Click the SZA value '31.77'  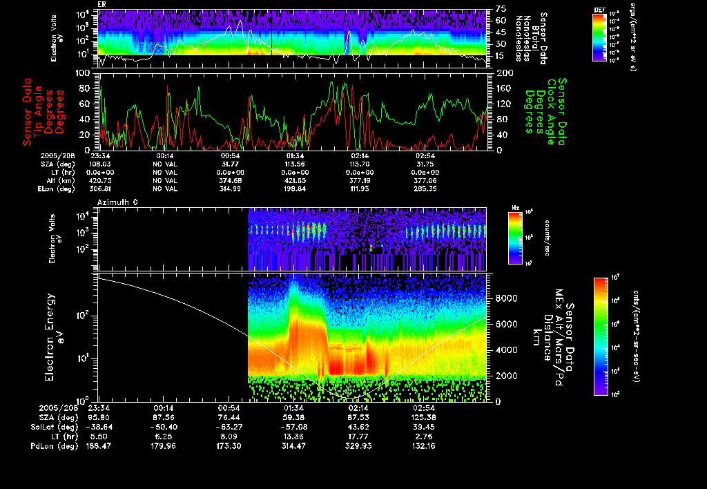[x=231, y=164]
